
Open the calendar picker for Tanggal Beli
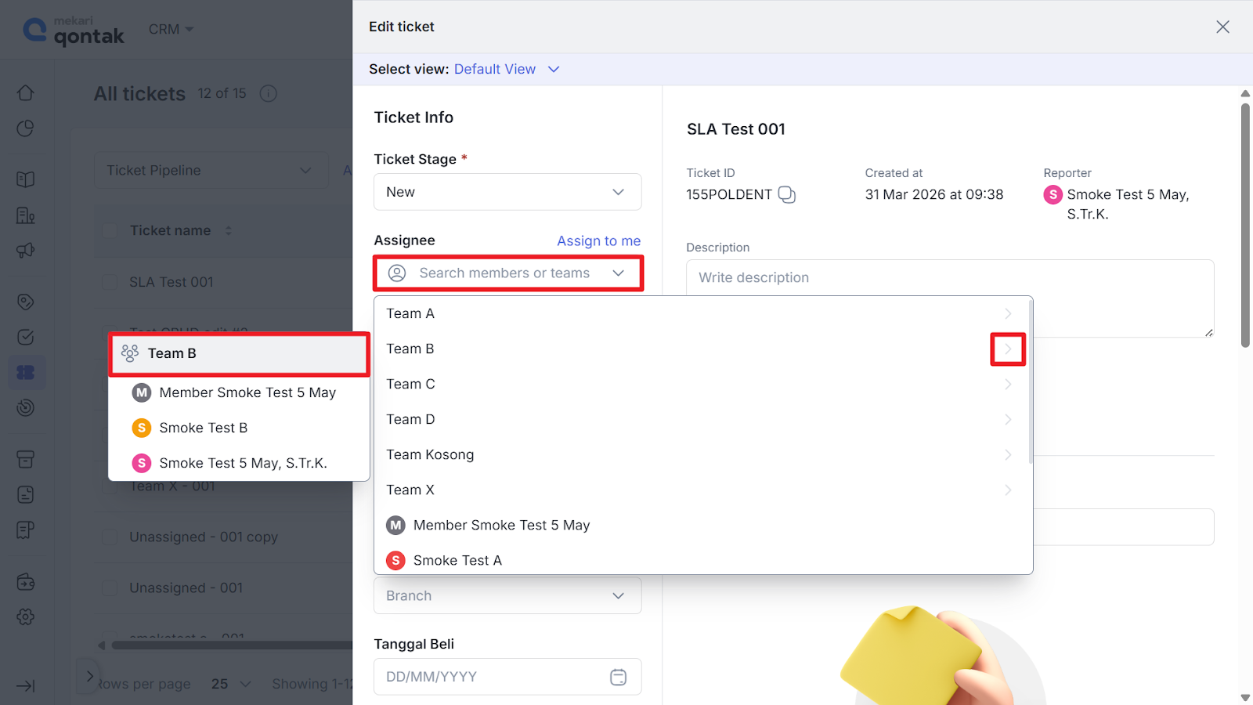point(618,677)
